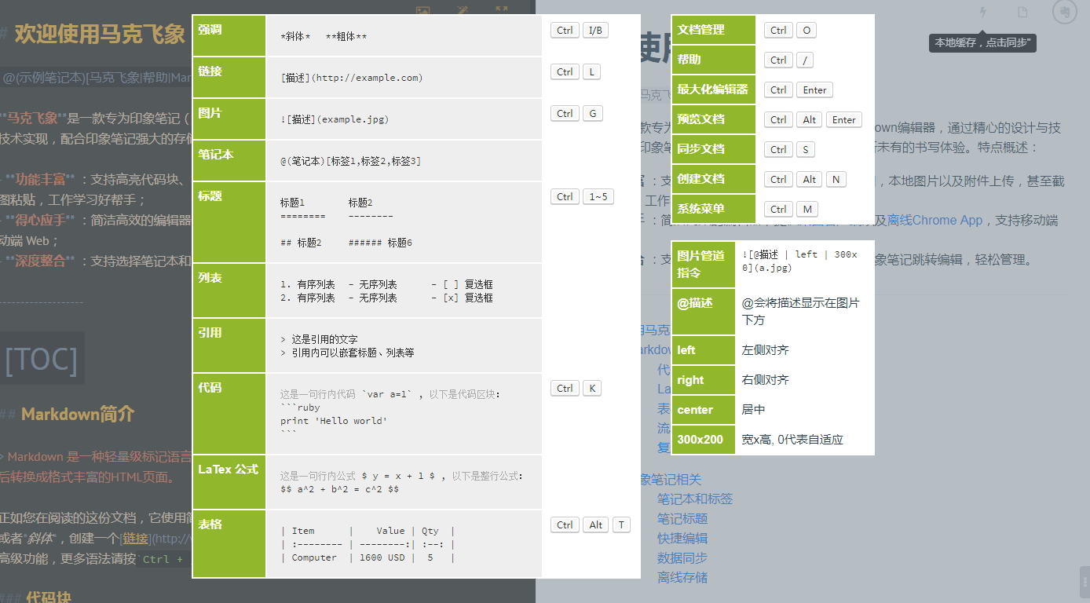Click the 标题 row header in the help table
This screenshot has height=603, width=1090.
pos(229,222)
